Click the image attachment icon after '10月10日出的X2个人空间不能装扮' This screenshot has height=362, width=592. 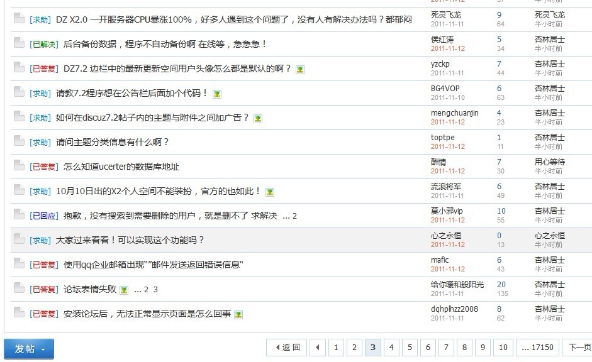[269, 192]
